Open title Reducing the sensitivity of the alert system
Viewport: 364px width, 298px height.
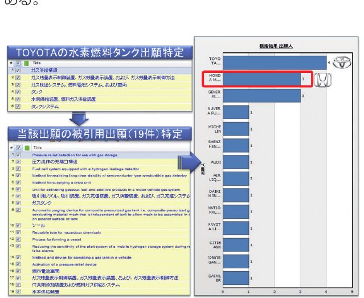point(111,248)
